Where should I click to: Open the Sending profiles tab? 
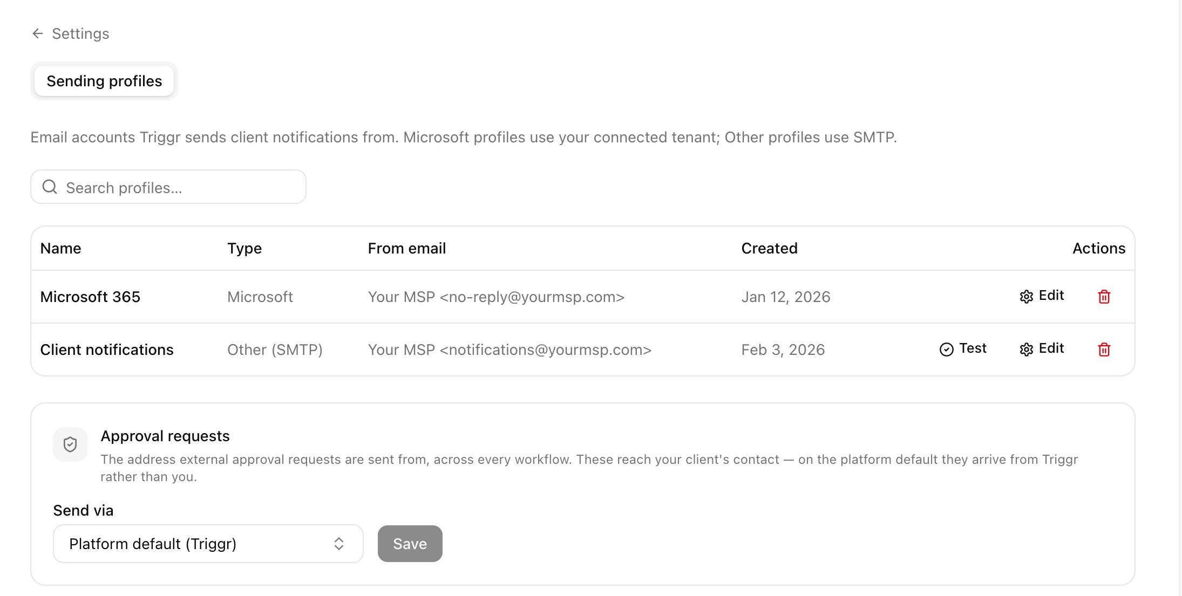[104, 81]
